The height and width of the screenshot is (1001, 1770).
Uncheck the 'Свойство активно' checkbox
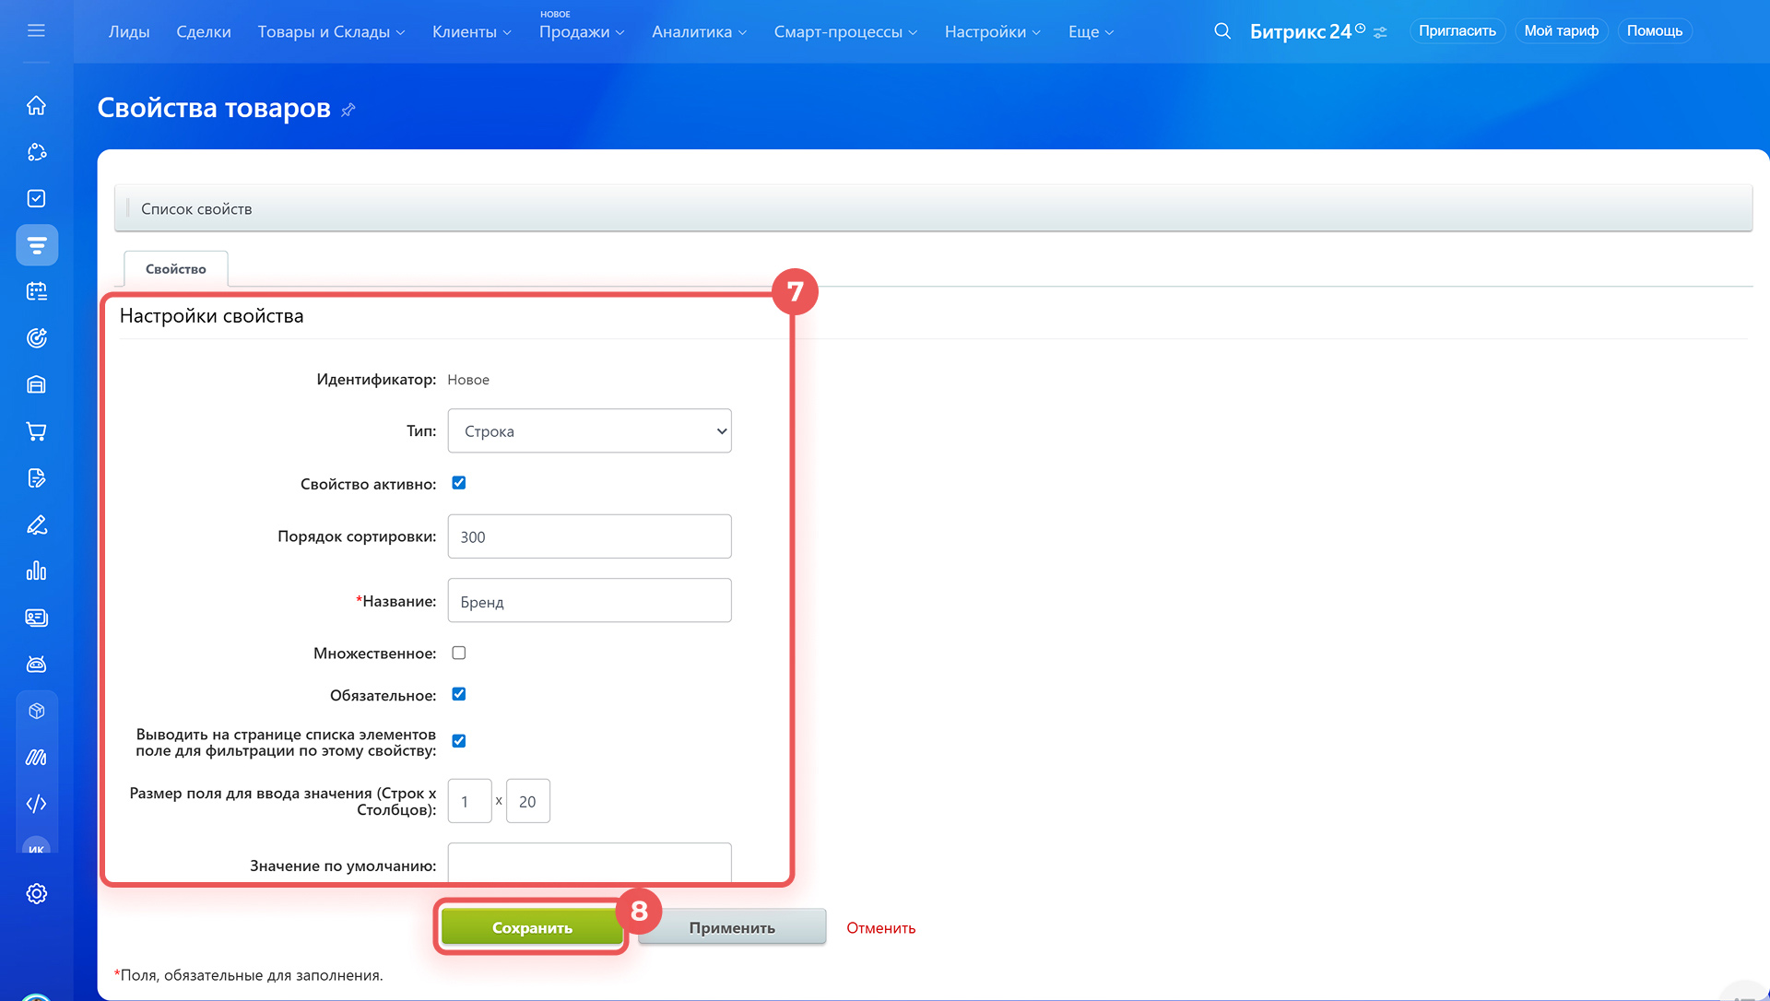pos(459,483)
